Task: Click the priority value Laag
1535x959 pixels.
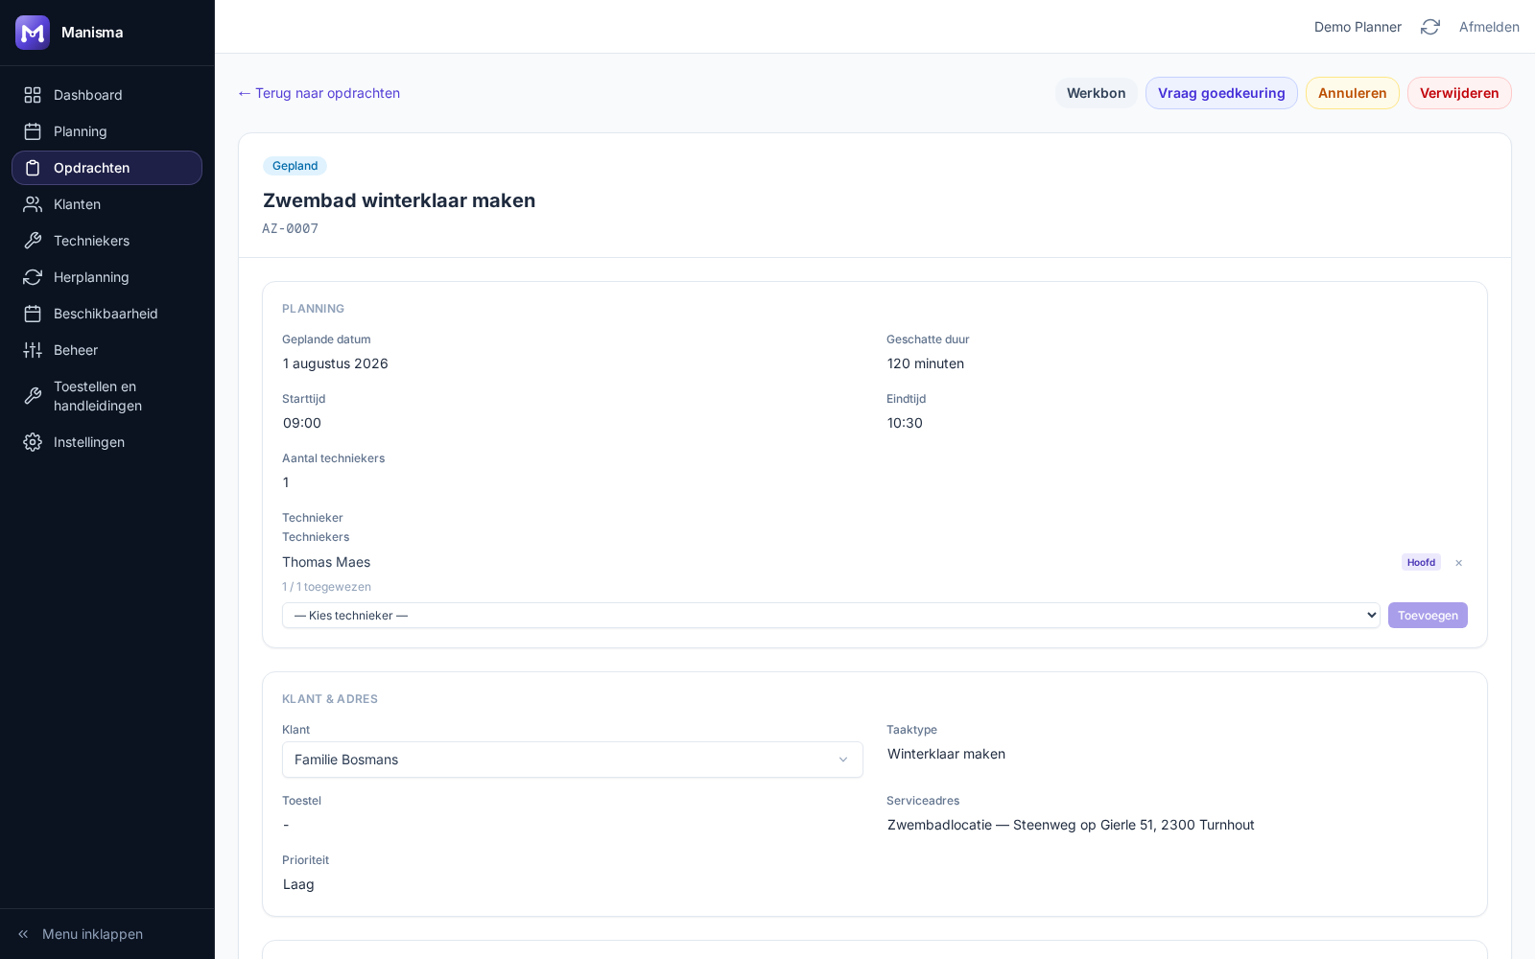Action: pos(298,884)
